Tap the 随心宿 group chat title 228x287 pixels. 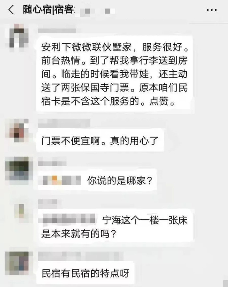pyautogui.click(x=48, y=9)
